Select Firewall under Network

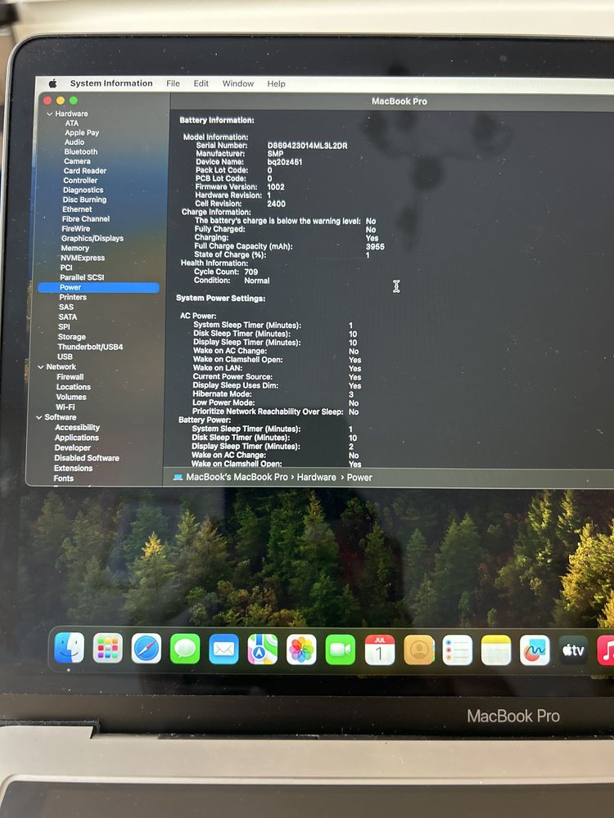tap(70, 377)
